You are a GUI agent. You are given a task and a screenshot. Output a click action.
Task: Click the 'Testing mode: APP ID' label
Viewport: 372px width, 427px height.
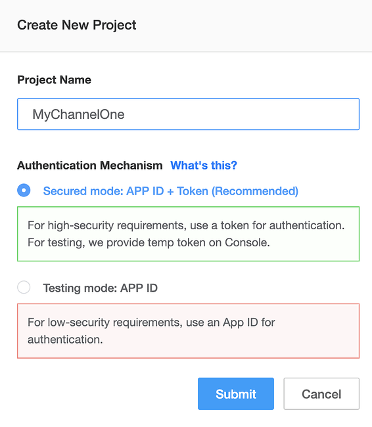101,288
